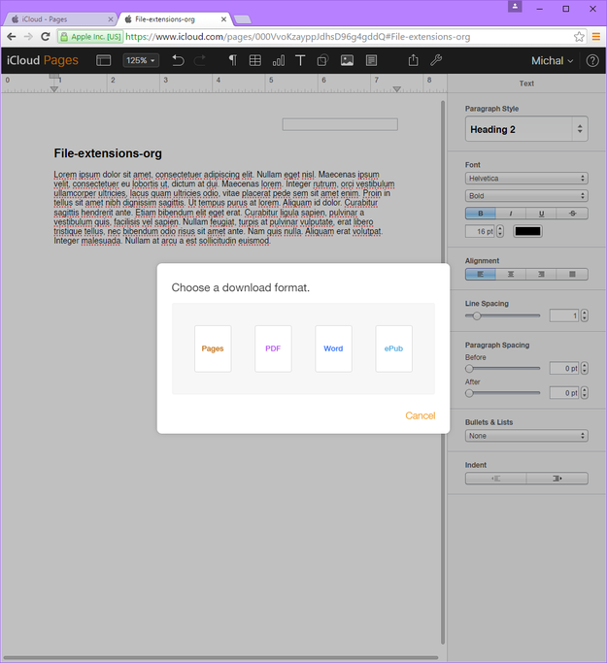Click the Apple Inc. [US] security badge
Viewport: 607px width, 663px height.
90,37
